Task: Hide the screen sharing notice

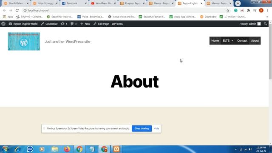Action: [x=156, y=128]
